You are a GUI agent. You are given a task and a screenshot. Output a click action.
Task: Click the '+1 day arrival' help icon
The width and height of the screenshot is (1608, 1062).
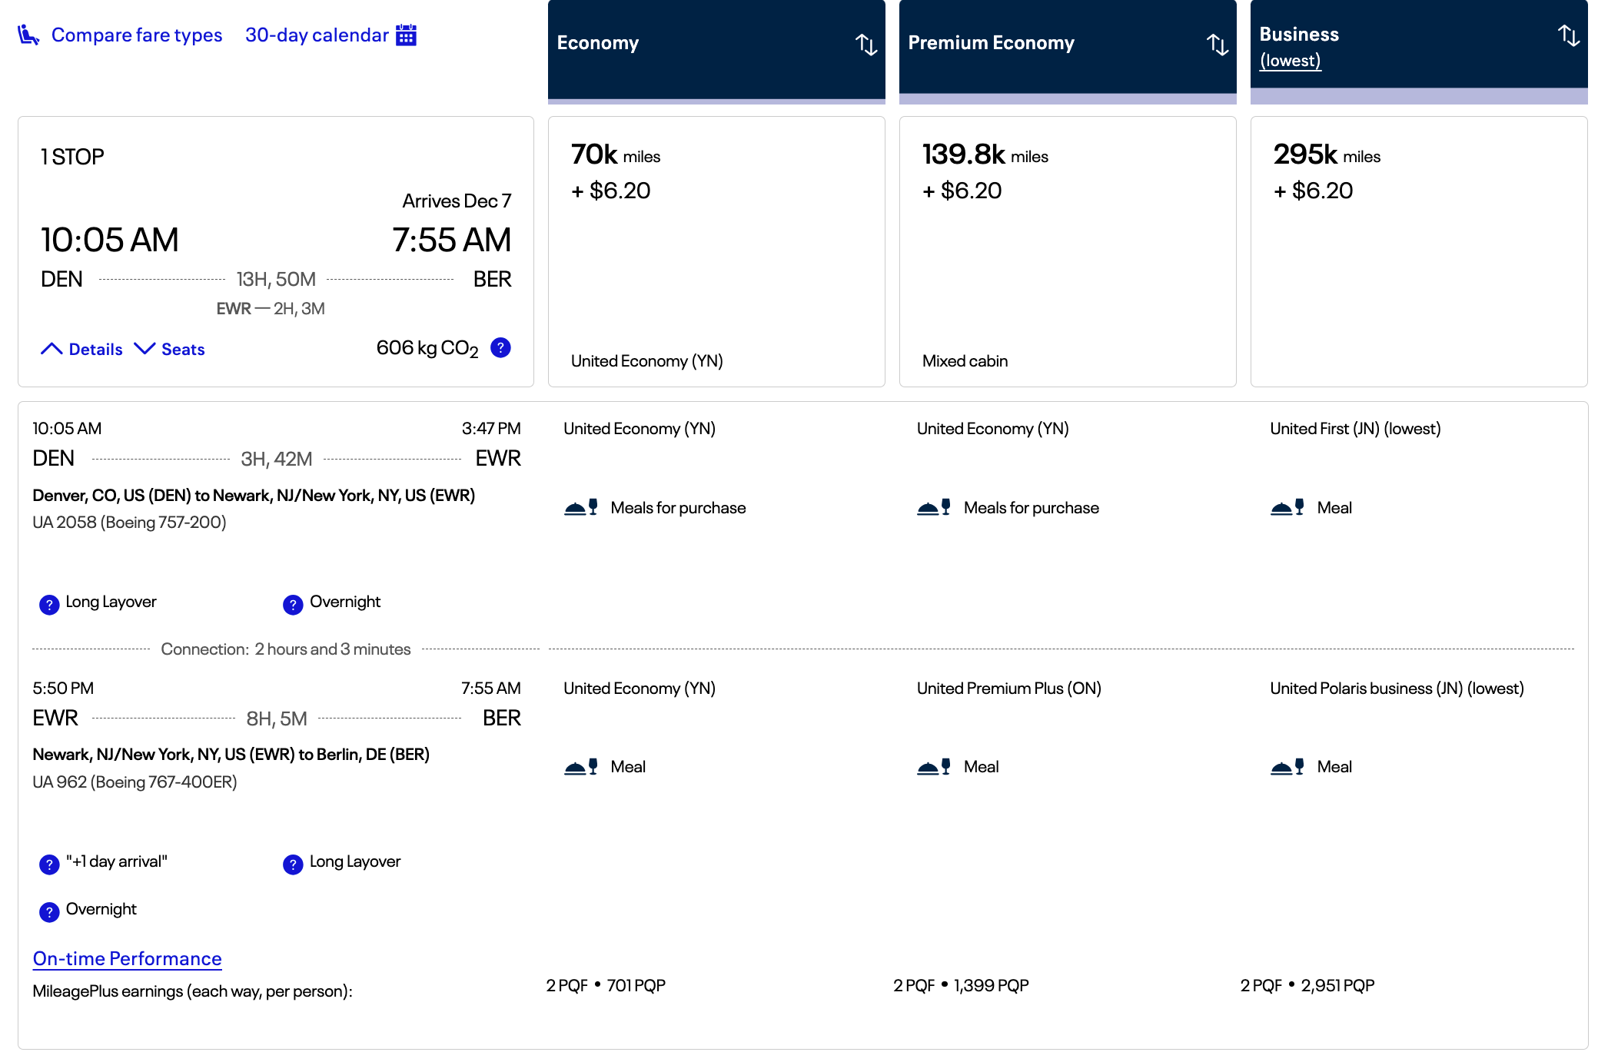49,864
